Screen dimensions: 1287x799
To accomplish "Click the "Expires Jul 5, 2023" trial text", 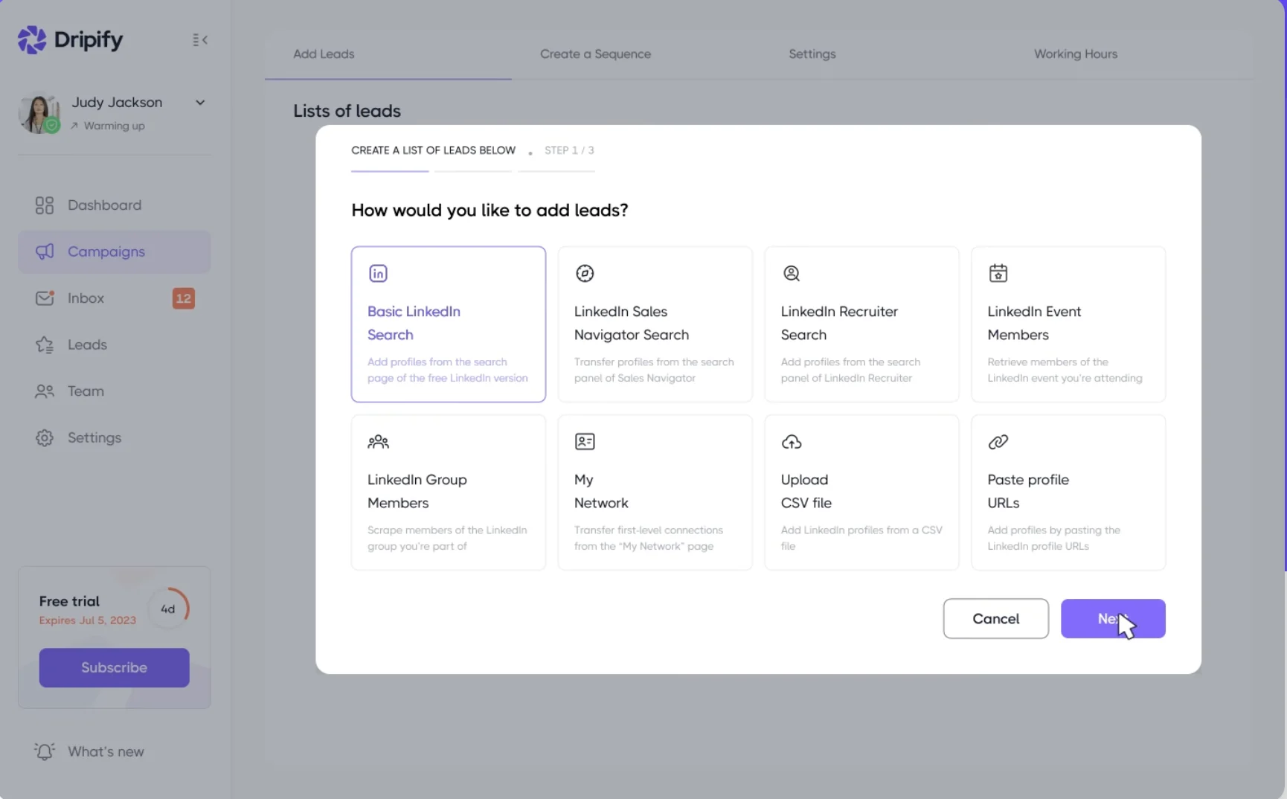I will point(88,620).
